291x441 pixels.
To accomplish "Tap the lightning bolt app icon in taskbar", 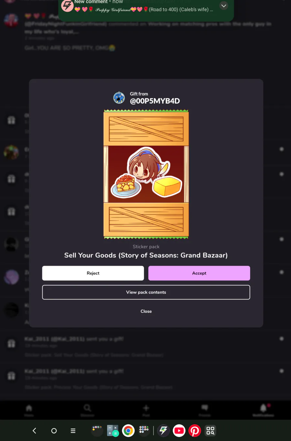I will [163, 431].
